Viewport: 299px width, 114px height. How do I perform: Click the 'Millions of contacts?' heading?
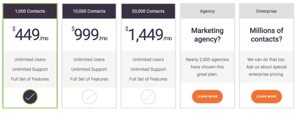(x=266, y=35)
